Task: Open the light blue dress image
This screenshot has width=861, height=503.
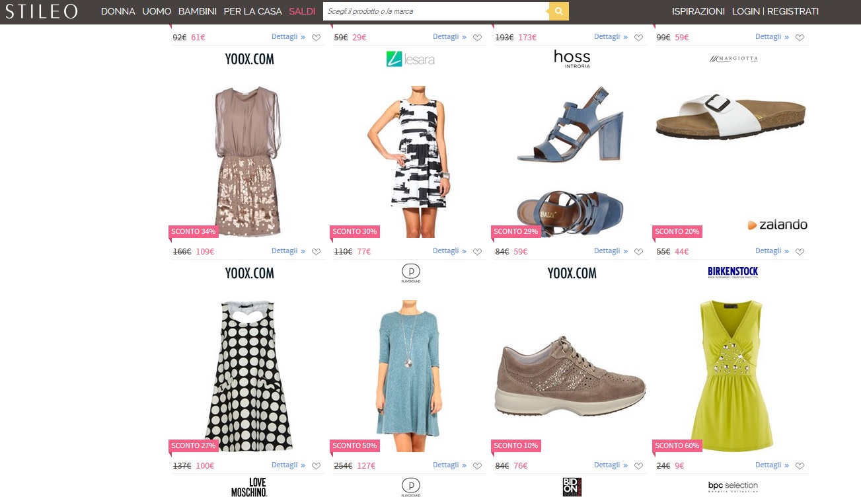Action: click(410, 375)
